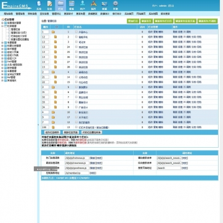Image resolution: width=223 pixels, height=223 pixels.
Task: Click the file icon in the ID 2 row
Action: click(55, 37)
